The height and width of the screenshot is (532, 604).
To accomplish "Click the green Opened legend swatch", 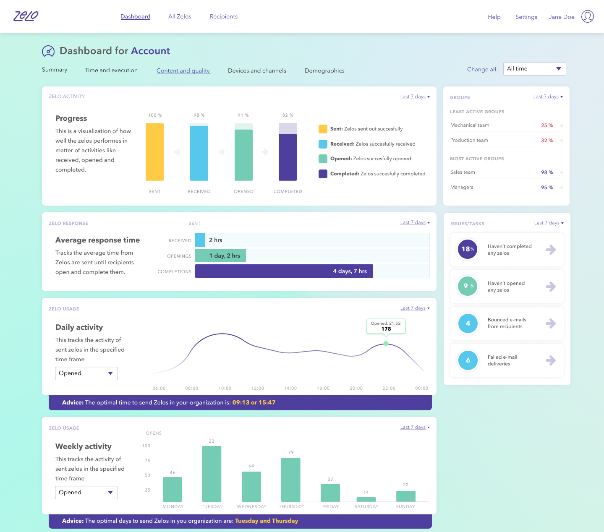I will click(323, 159).
